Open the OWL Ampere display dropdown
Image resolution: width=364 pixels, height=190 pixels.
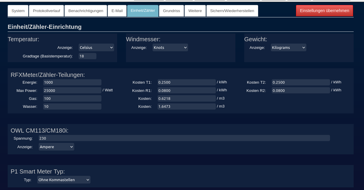click(x=56, y=147)
